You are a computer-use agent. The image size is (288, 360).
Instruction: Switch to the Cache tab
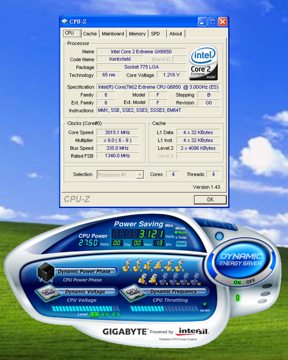(90, 34)
